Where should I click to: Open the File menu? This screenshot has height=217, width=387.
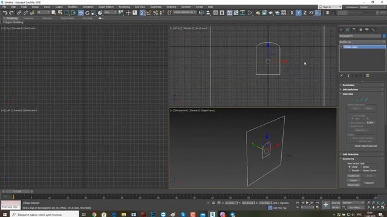pos(4,7)
